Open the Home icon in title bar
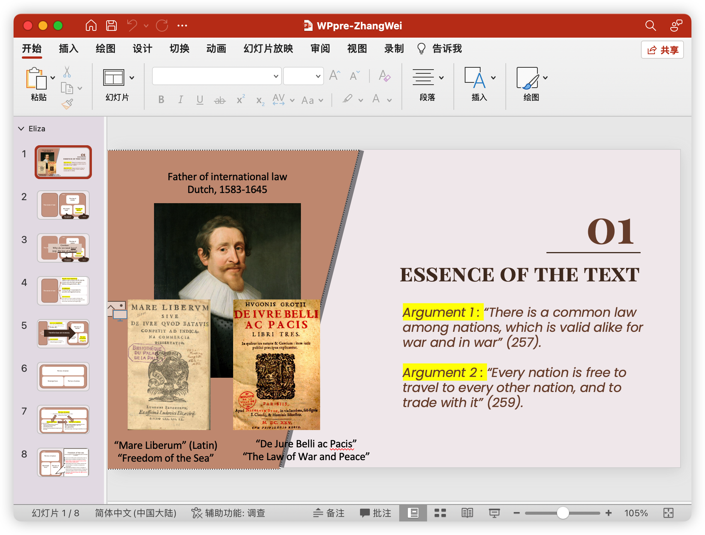 (x=91, y=26)
